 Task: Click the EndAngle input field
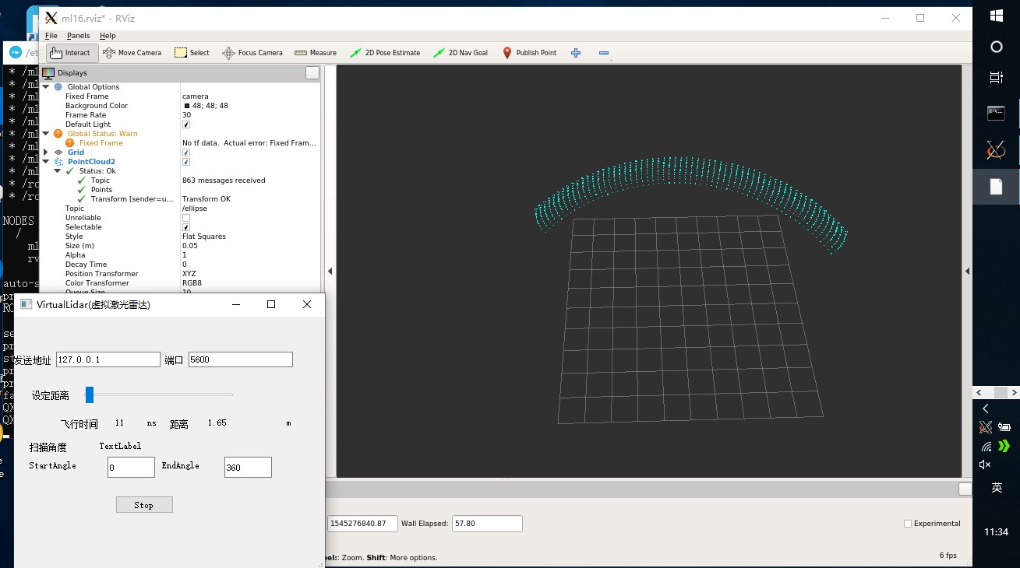[x=248, y=468]
